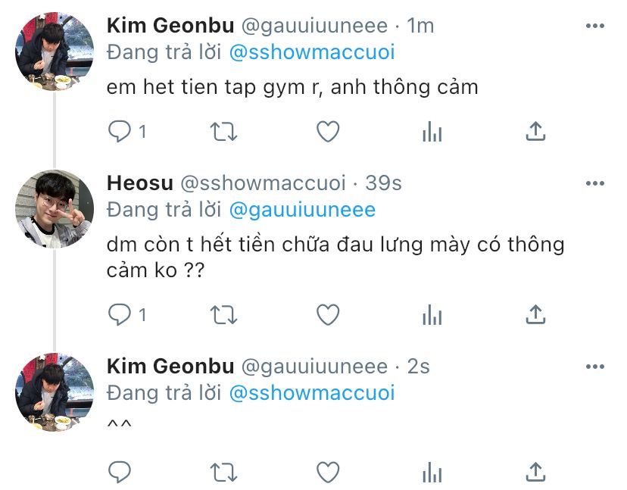View analytics of Heosu's tweet
This screenshot has width=627, height=490.
pyautogui.click(x=432, y=315)
